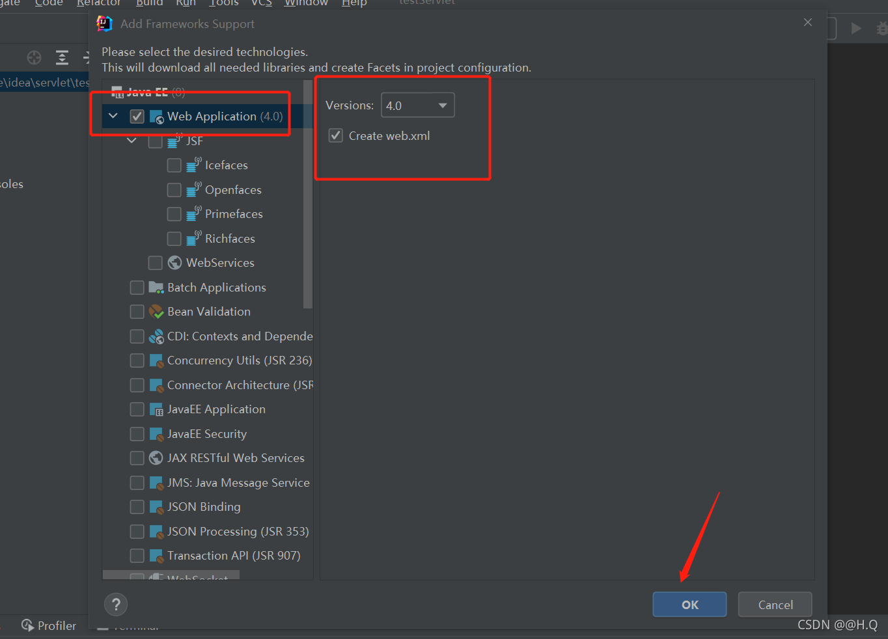Check the JSON Binding checkbox
The image size is (888, 639).
click(137, 507)
